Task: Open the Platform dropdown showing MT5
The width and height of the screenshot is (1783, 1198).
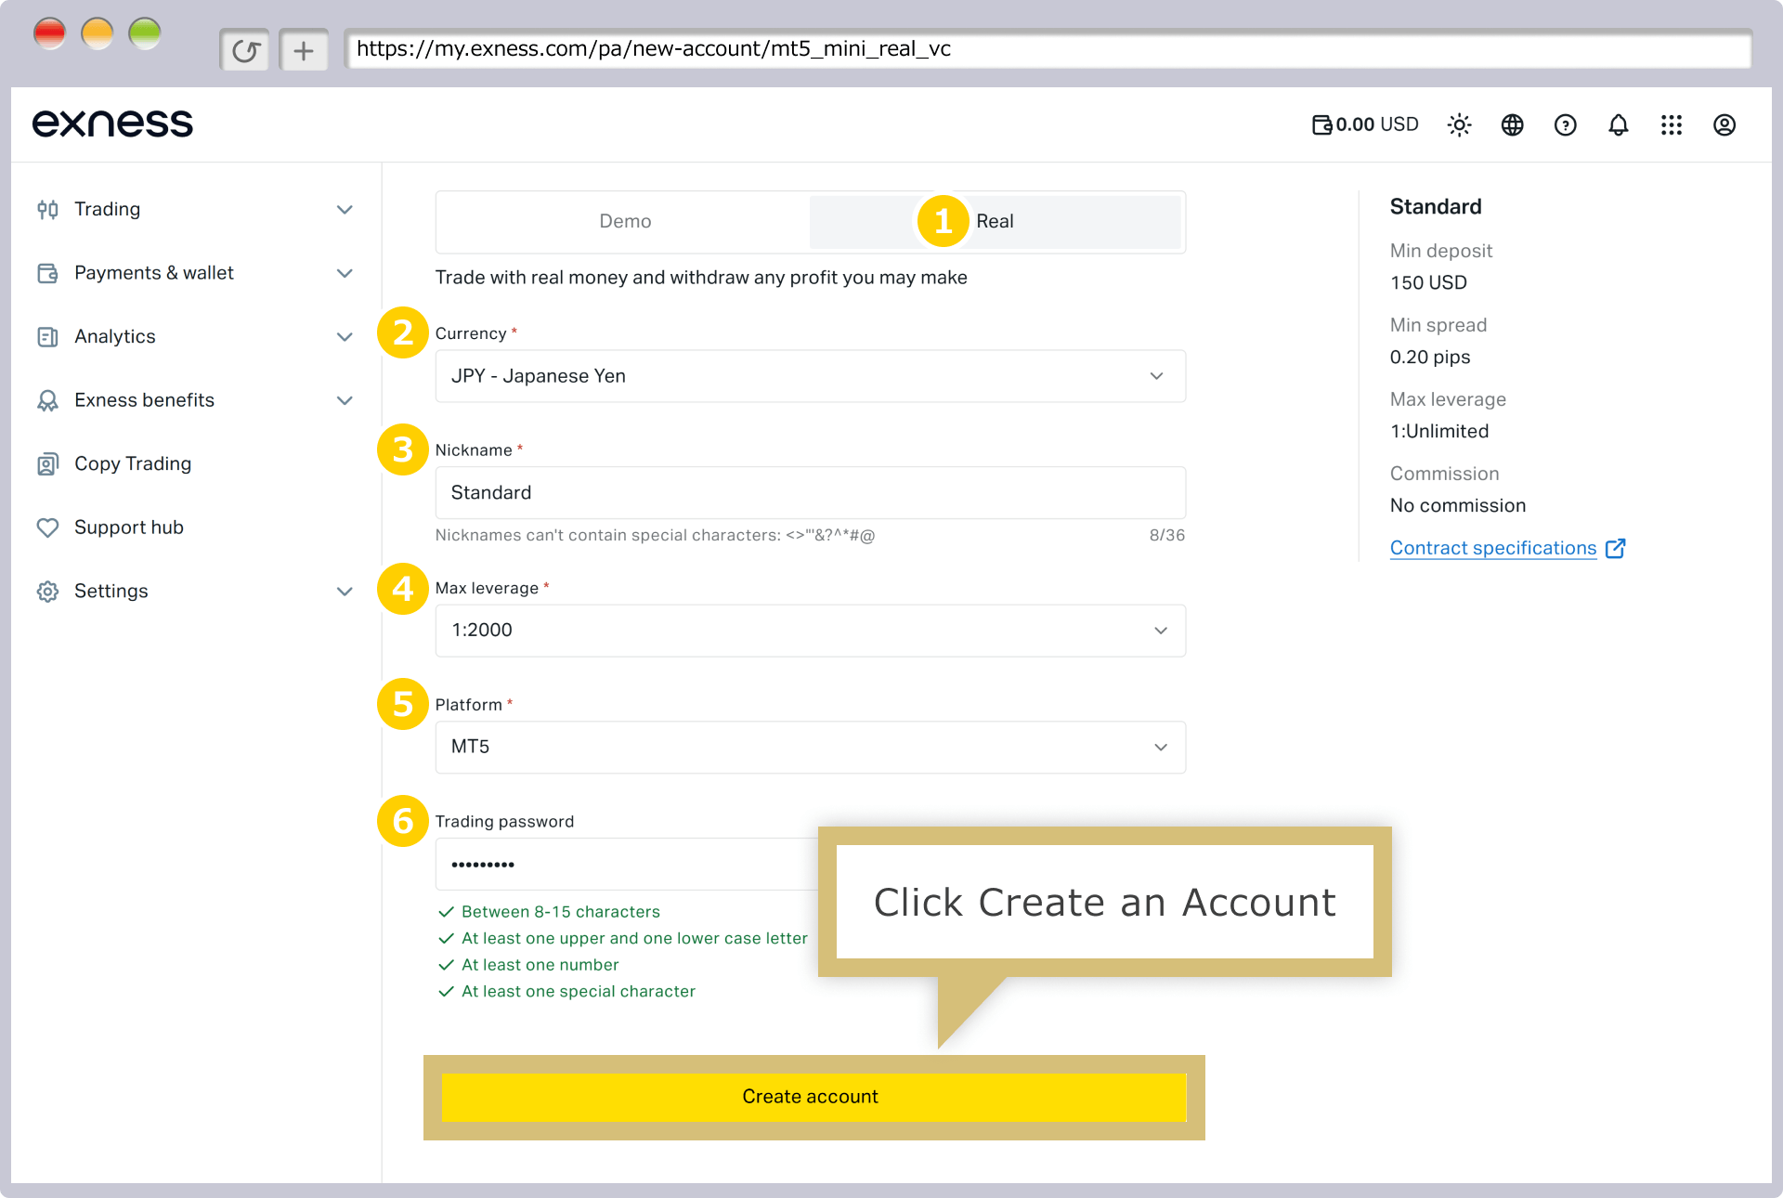Action: coord(810,747)
